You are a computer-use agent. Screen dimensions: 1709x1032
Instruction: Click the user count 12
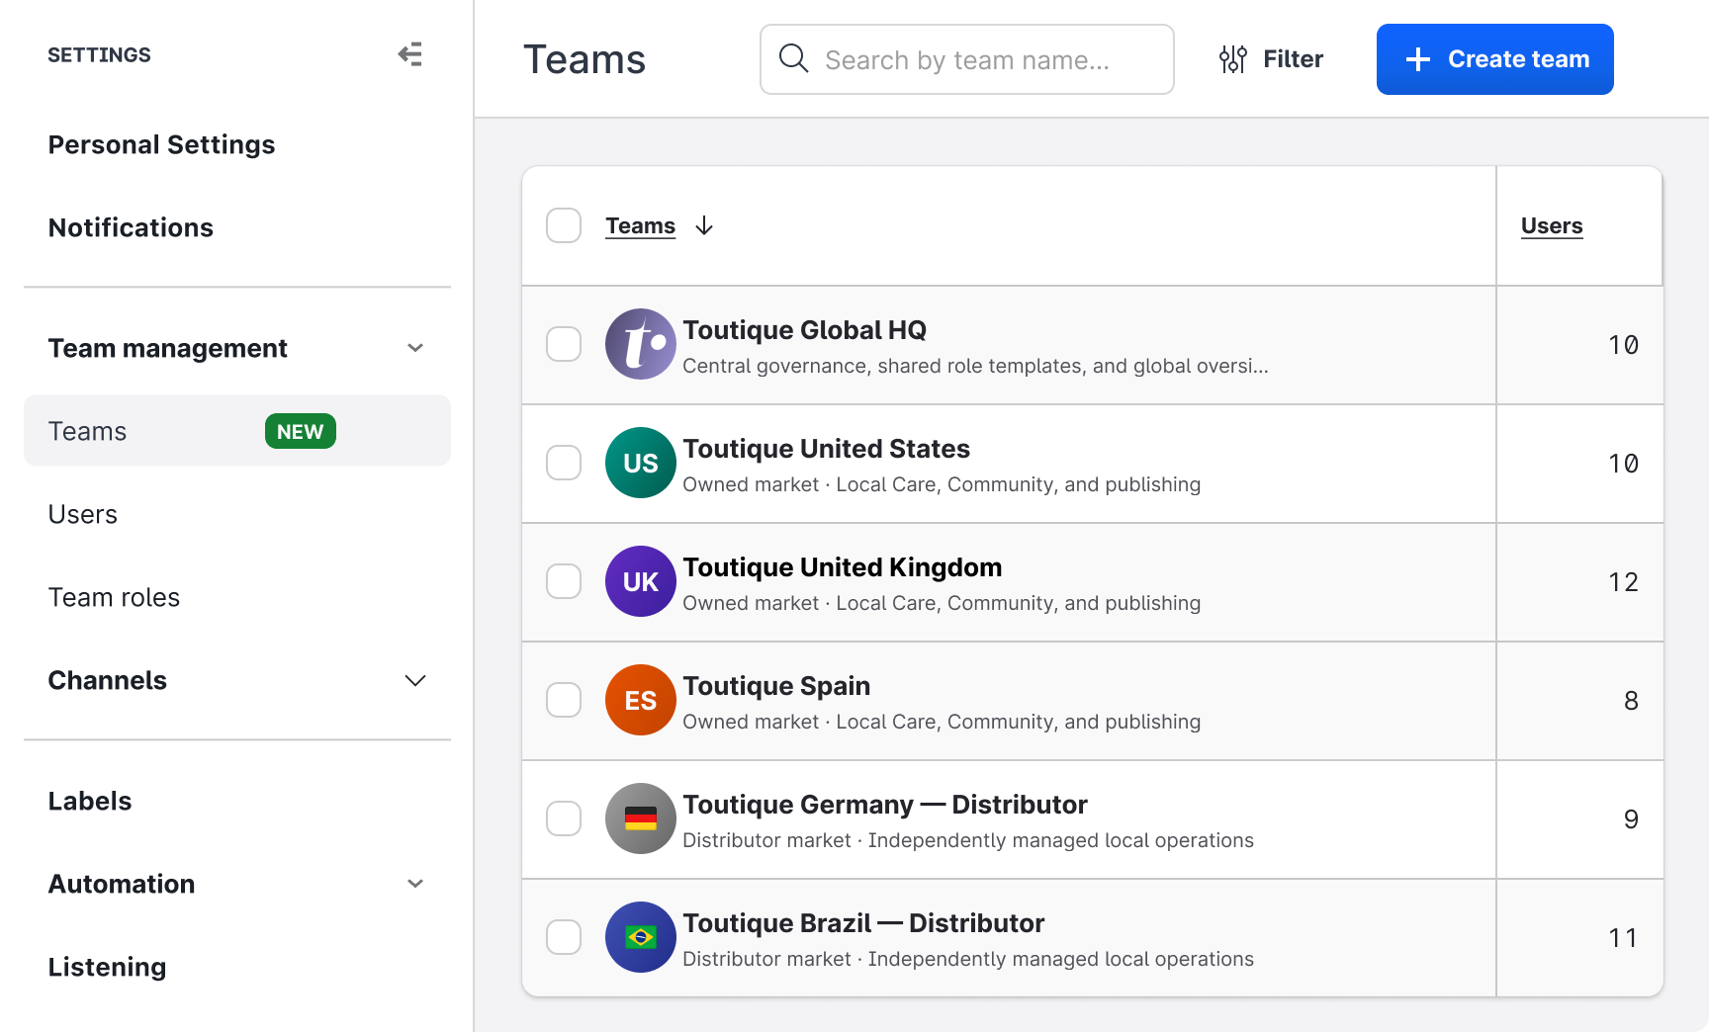point(1624,582)
